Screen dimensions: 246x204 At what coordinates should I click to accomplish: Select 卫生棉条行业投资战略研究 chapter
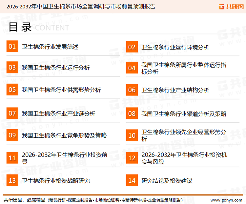[56, 181]
